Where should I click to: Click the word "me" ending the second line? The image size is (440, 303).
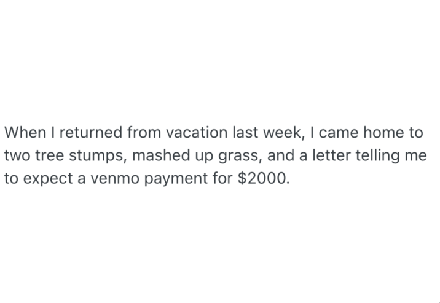tap(417, 156)
